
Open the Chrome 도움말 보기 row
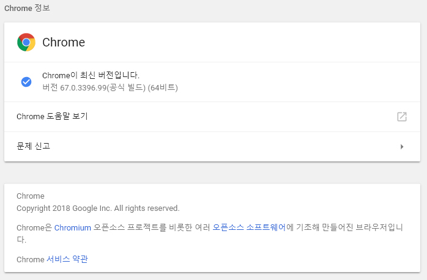click(x=52, y=116)
